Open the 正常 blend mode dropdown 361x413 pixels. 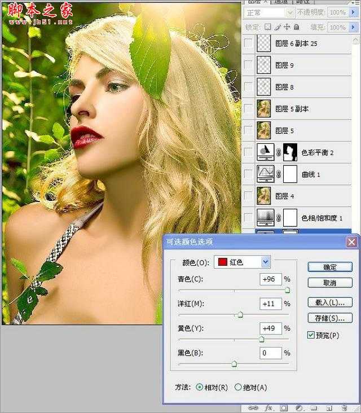pos(269,12)
